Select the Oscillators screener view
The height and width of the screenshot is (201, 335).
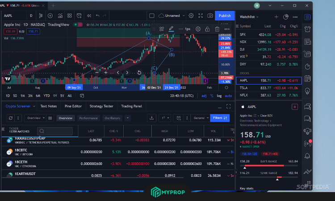click(x=112, y=118)
